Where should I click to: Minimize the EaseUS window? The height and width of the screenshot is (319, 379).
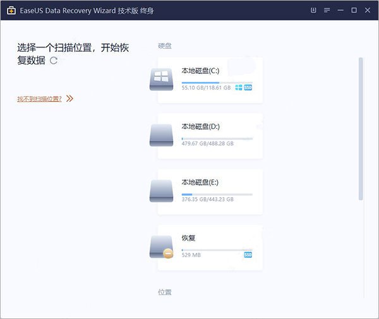[340, 10]
